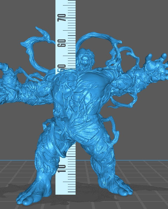Click the bottom end of the ruler
Image resolution: width=168 pixels, height=209 pixels.
(66, 192)
